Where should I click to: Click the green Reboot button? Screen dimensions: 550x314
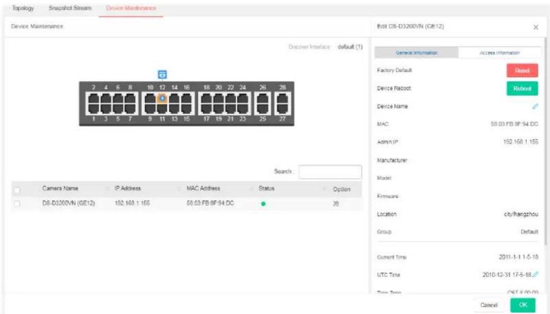point(522,88)
